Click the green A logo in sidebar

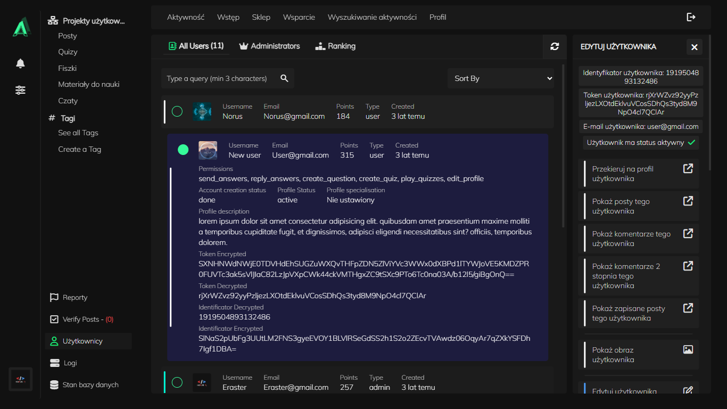coord(20,27)
